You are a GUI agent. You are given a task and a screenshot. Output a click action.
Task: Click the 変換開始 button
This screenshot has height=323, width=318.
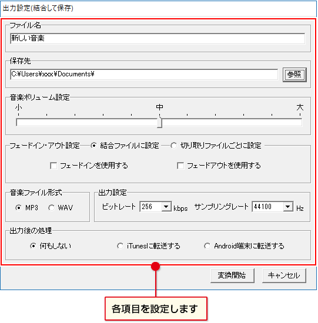tap(232, 275)
